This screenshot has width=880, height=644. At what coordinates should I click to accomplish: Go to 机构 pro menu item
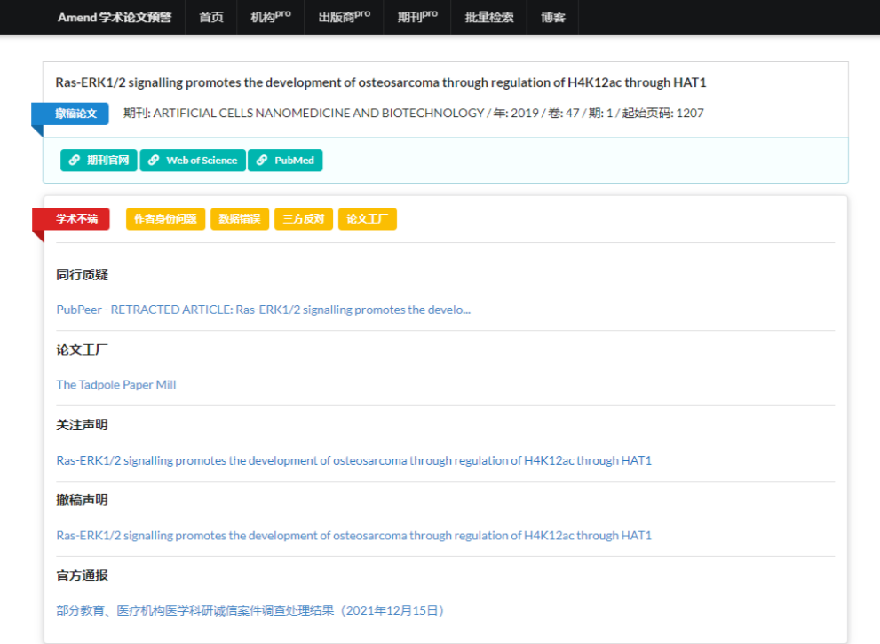point(271,18)
